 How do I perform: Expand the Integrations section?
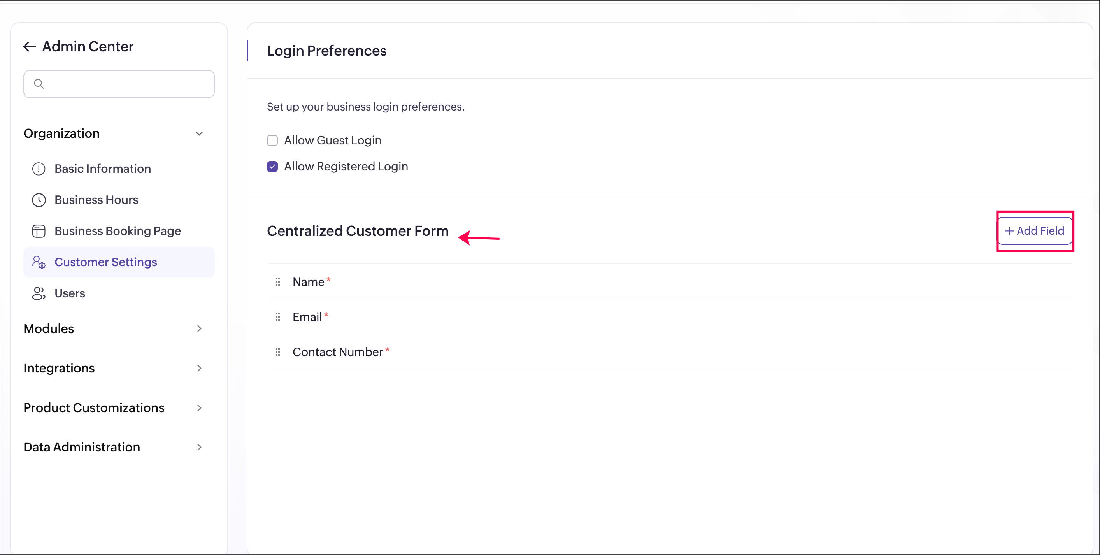[199, 368]
